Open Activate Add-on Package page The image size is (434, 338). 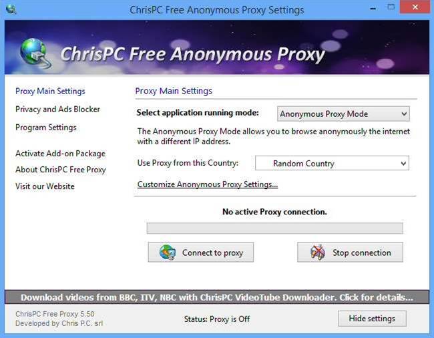[x=60, y=154]
